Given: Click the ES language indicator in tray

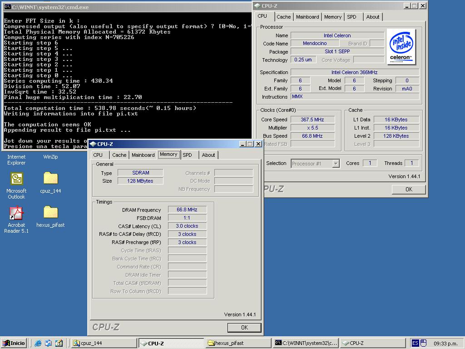Looking at the screenshot, I should point(415,343).
